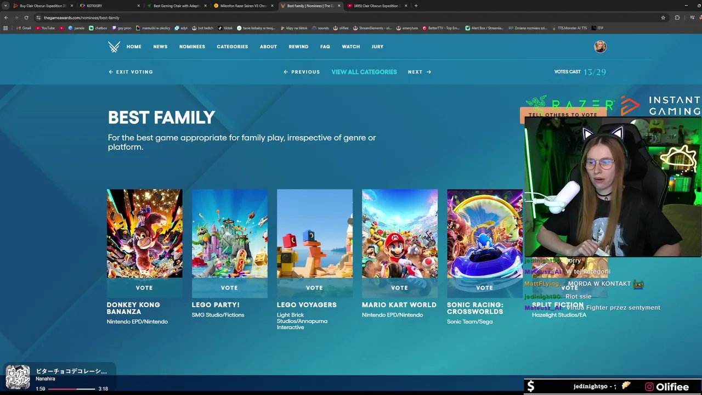Open the TTS.Monster AI TTS bookmark

(x=569, y=28)
